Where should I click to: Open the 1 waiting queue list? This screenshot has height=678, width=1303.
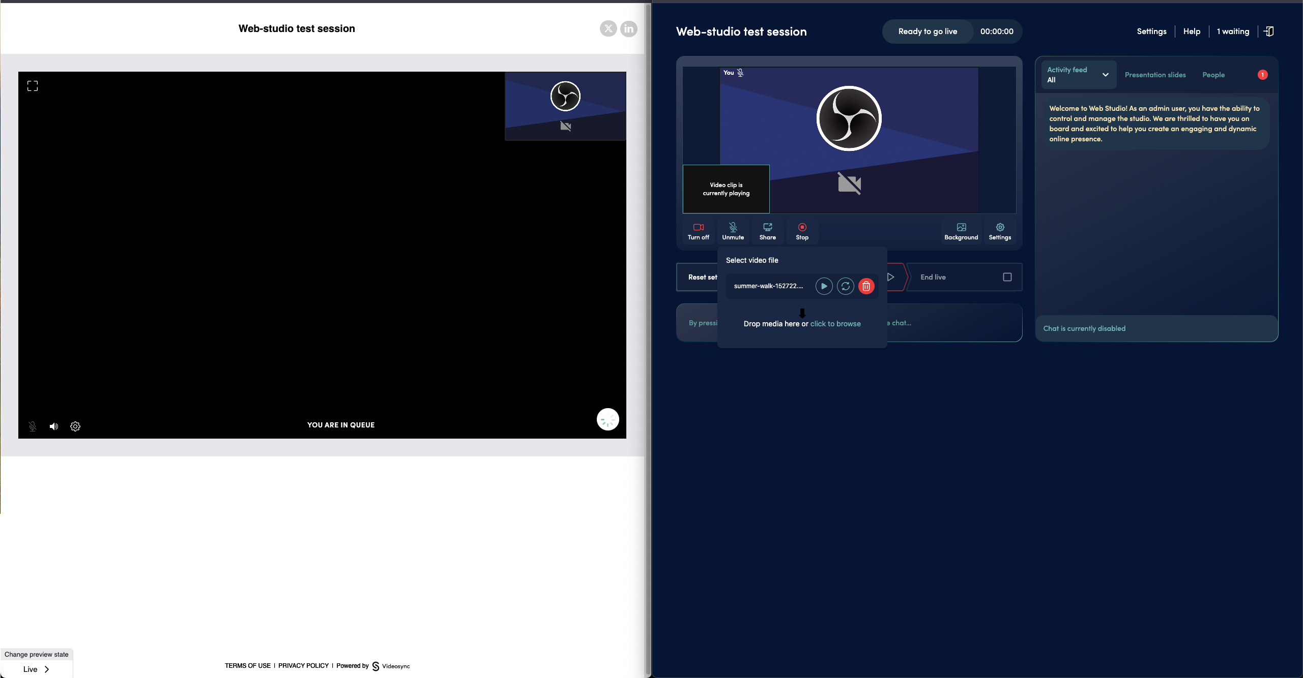coord(1232,32)
